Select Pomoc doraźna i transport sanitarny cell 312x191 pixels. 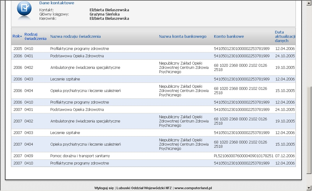tap(80, 156)
